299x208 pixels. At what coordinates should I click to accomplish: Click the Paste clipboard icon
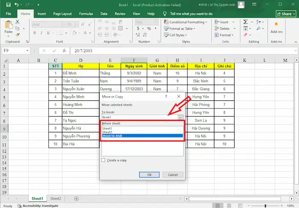click(x=8, y=25)
